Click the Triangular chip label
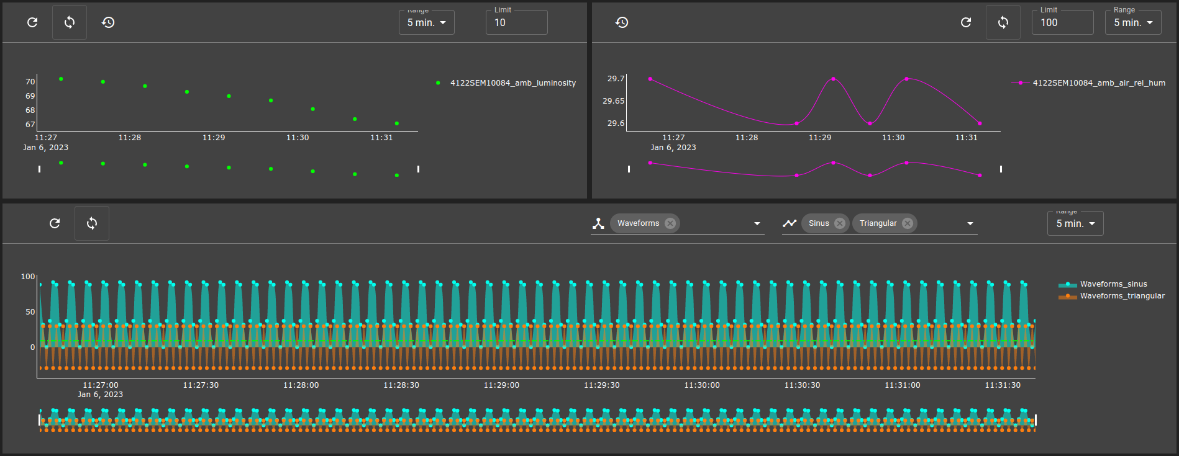Image resolution: width=1179 pixels, height=456 pixels. 878,223
